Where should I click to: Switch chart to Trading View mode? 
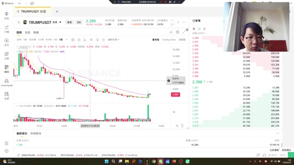click(169, 40)
